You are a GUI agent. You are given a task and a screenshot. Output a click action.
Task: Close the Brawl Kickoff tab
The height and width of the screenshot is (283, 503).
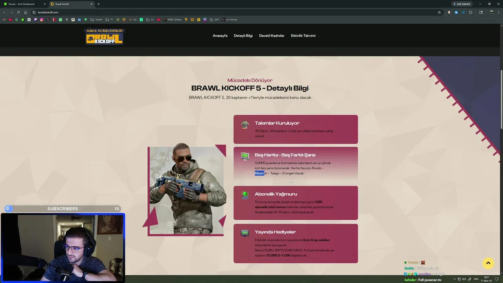(x=92, y=4)
